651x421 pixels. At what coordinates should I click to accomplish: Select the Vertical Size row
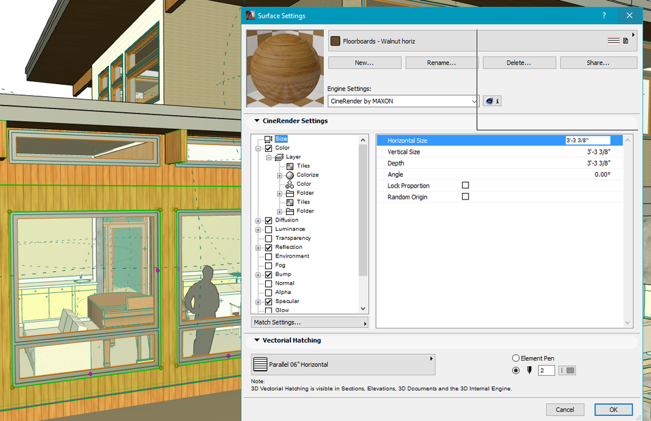[x=499, y=152]
